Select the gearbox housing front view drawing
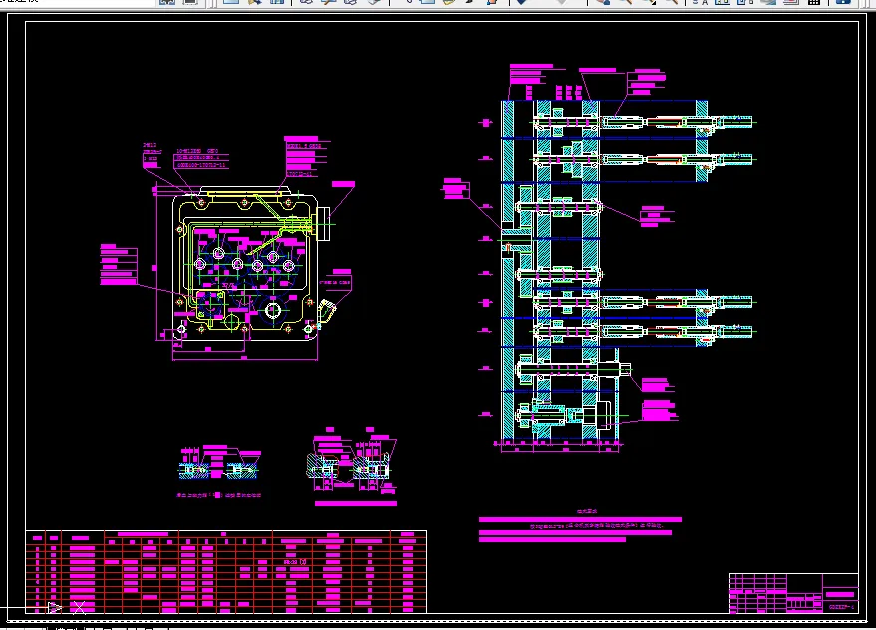 [x=243, y=267]
